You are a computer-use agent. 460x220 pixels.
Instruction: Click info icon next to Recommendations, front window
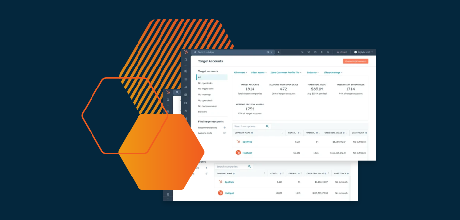click(x=225, y=128)
